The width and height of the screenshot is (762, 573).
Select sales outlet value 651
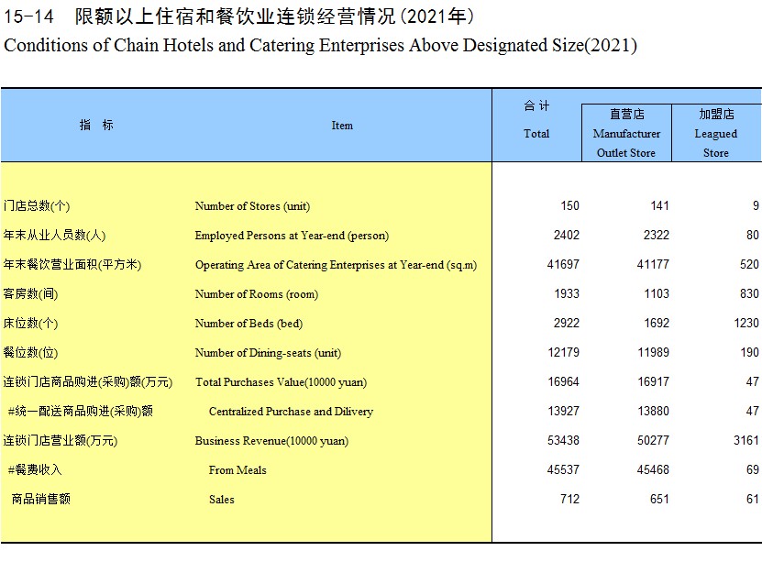(659, 499)
